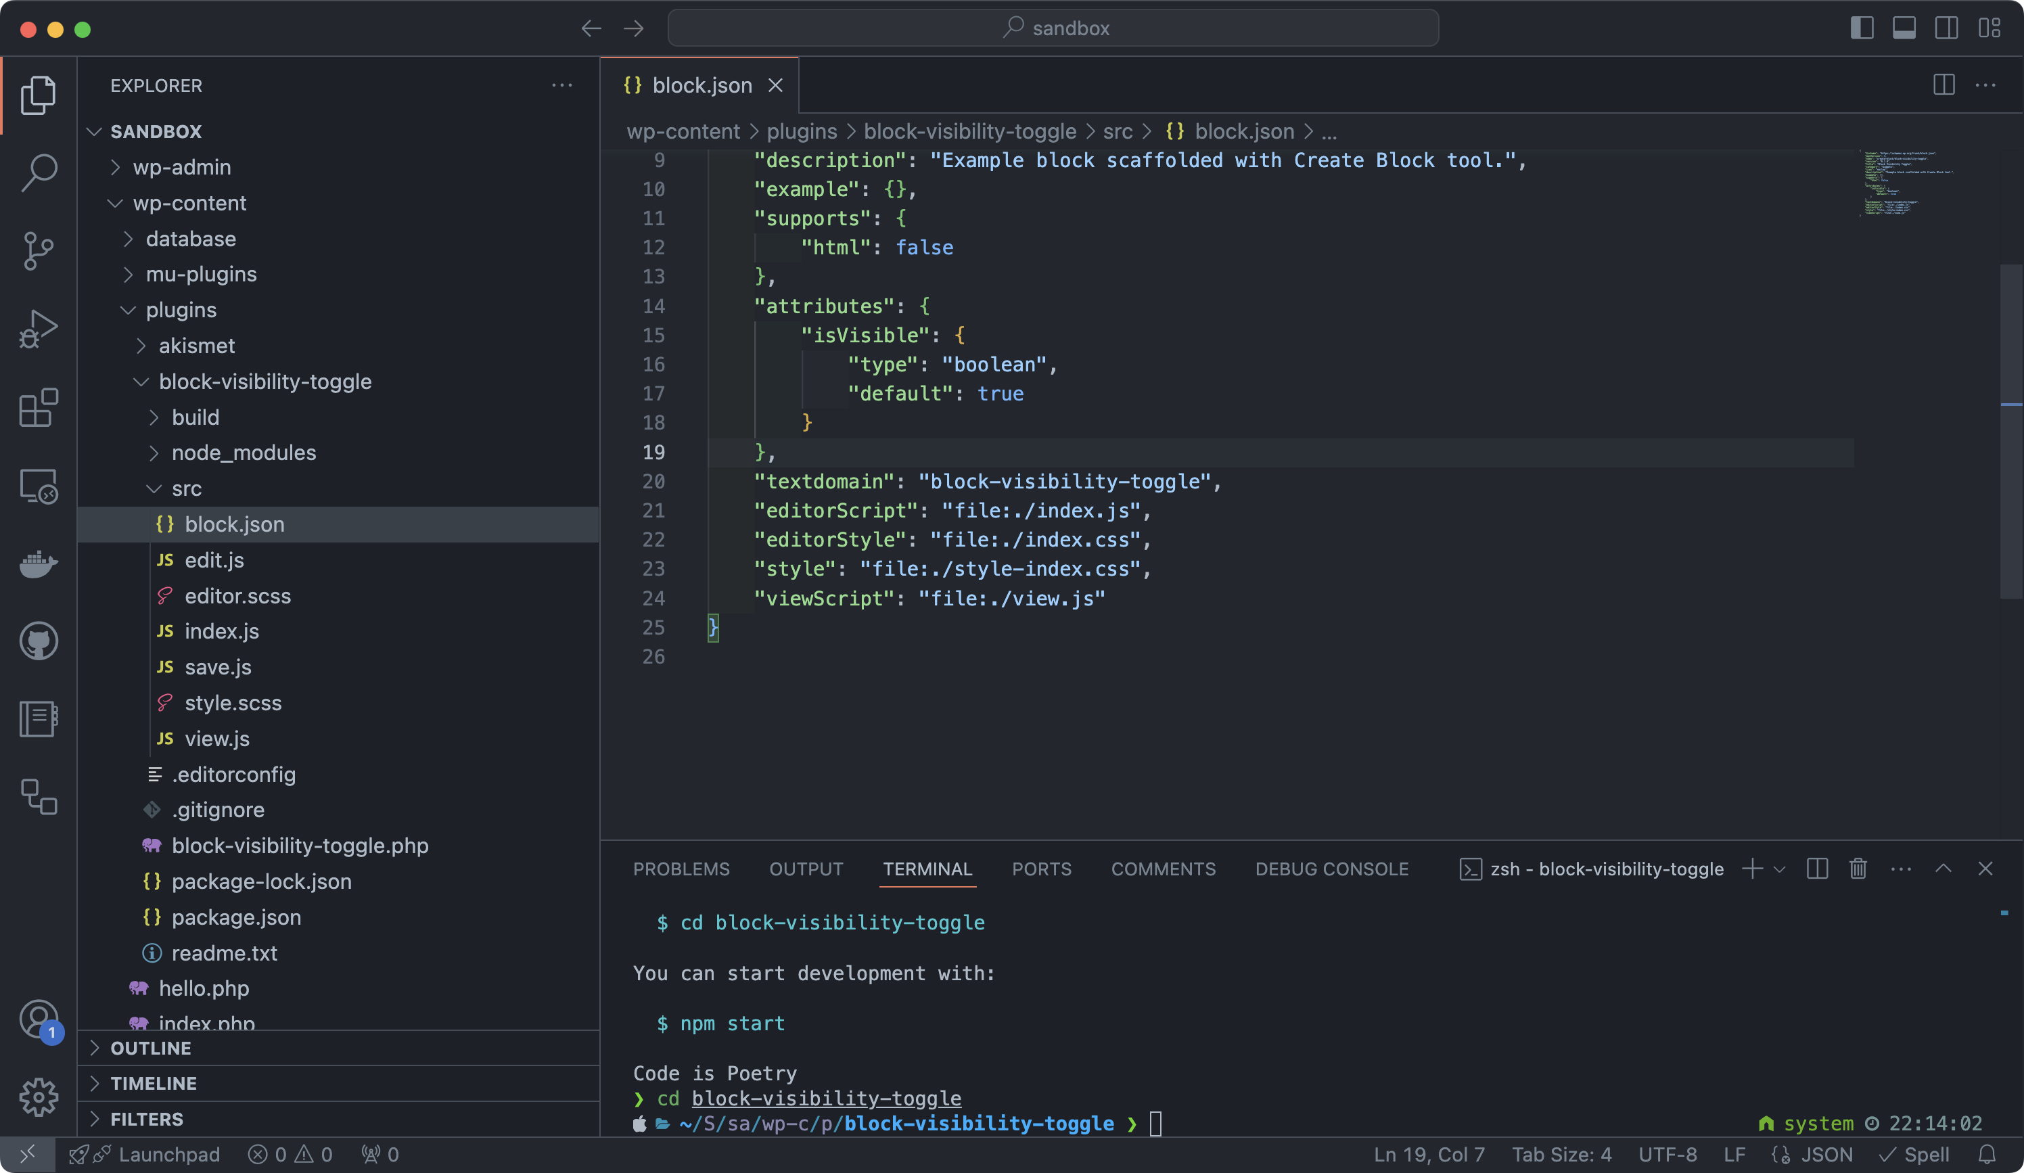Open editor More Actions menu
The image size is (2024, 1173).
1985,85
